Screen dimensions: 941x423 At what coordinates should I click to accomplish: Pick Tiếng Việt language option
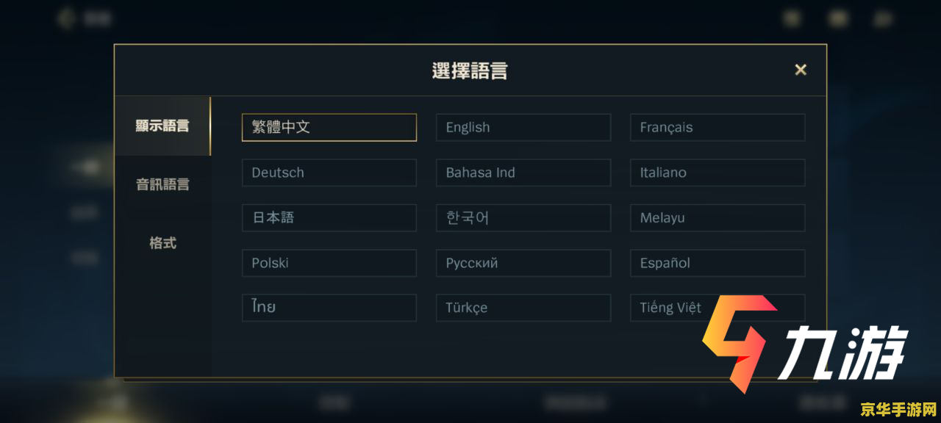tap(669, 308)
